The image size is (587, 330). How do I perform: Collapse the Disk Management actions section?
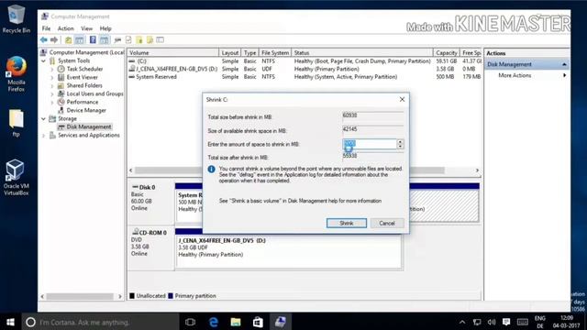564,64
